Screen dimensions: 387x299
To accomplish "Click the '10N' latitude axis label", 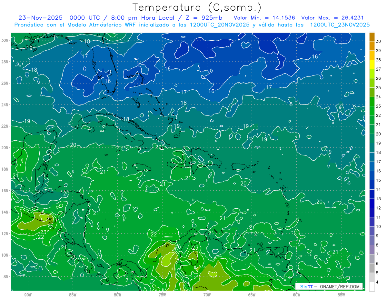I will coord(5,255).
